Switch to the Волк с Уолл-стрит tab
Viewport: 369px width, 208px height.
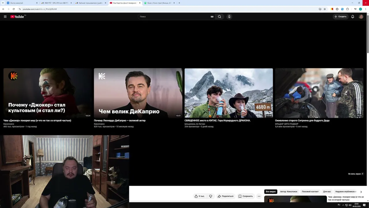coord(159,3)
